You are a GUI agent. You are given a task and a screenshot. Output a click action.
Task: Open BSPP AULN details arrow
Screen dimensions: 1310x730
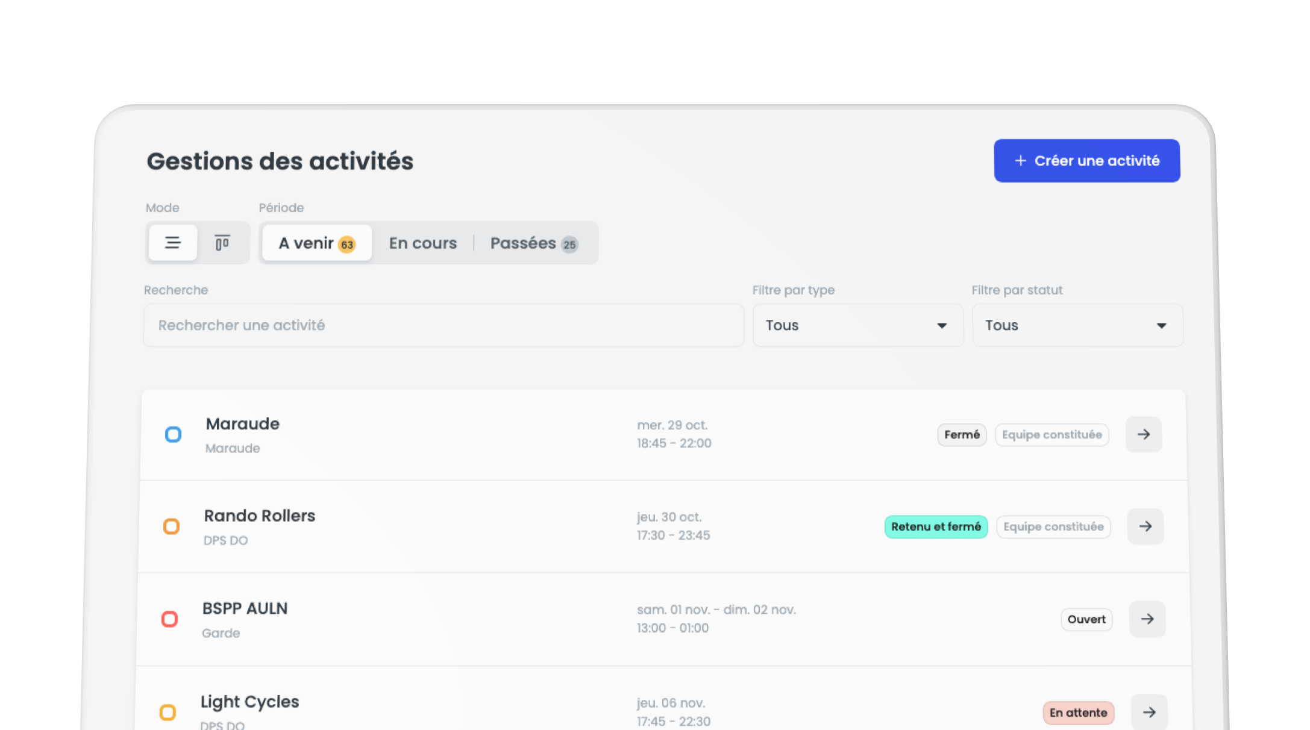click(x=1147, y=619)
